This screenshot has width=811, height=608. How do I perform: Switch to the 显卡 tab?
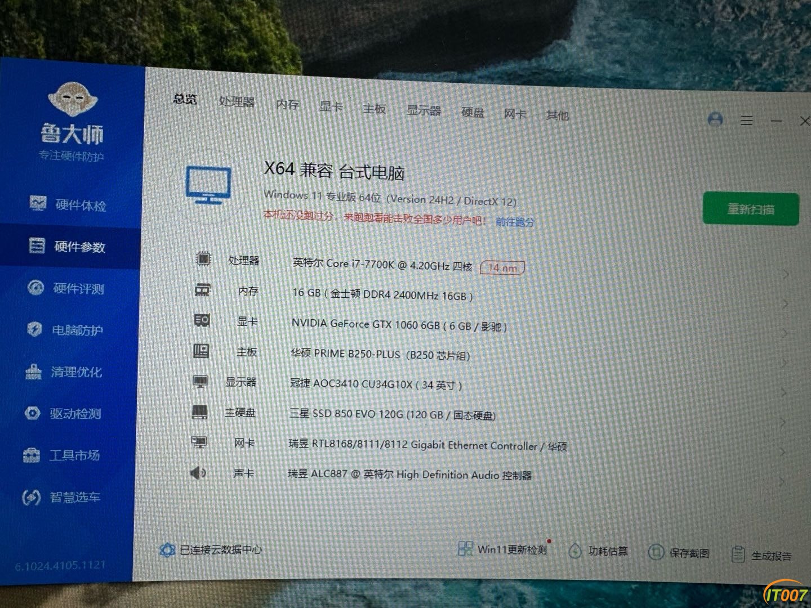331,106
